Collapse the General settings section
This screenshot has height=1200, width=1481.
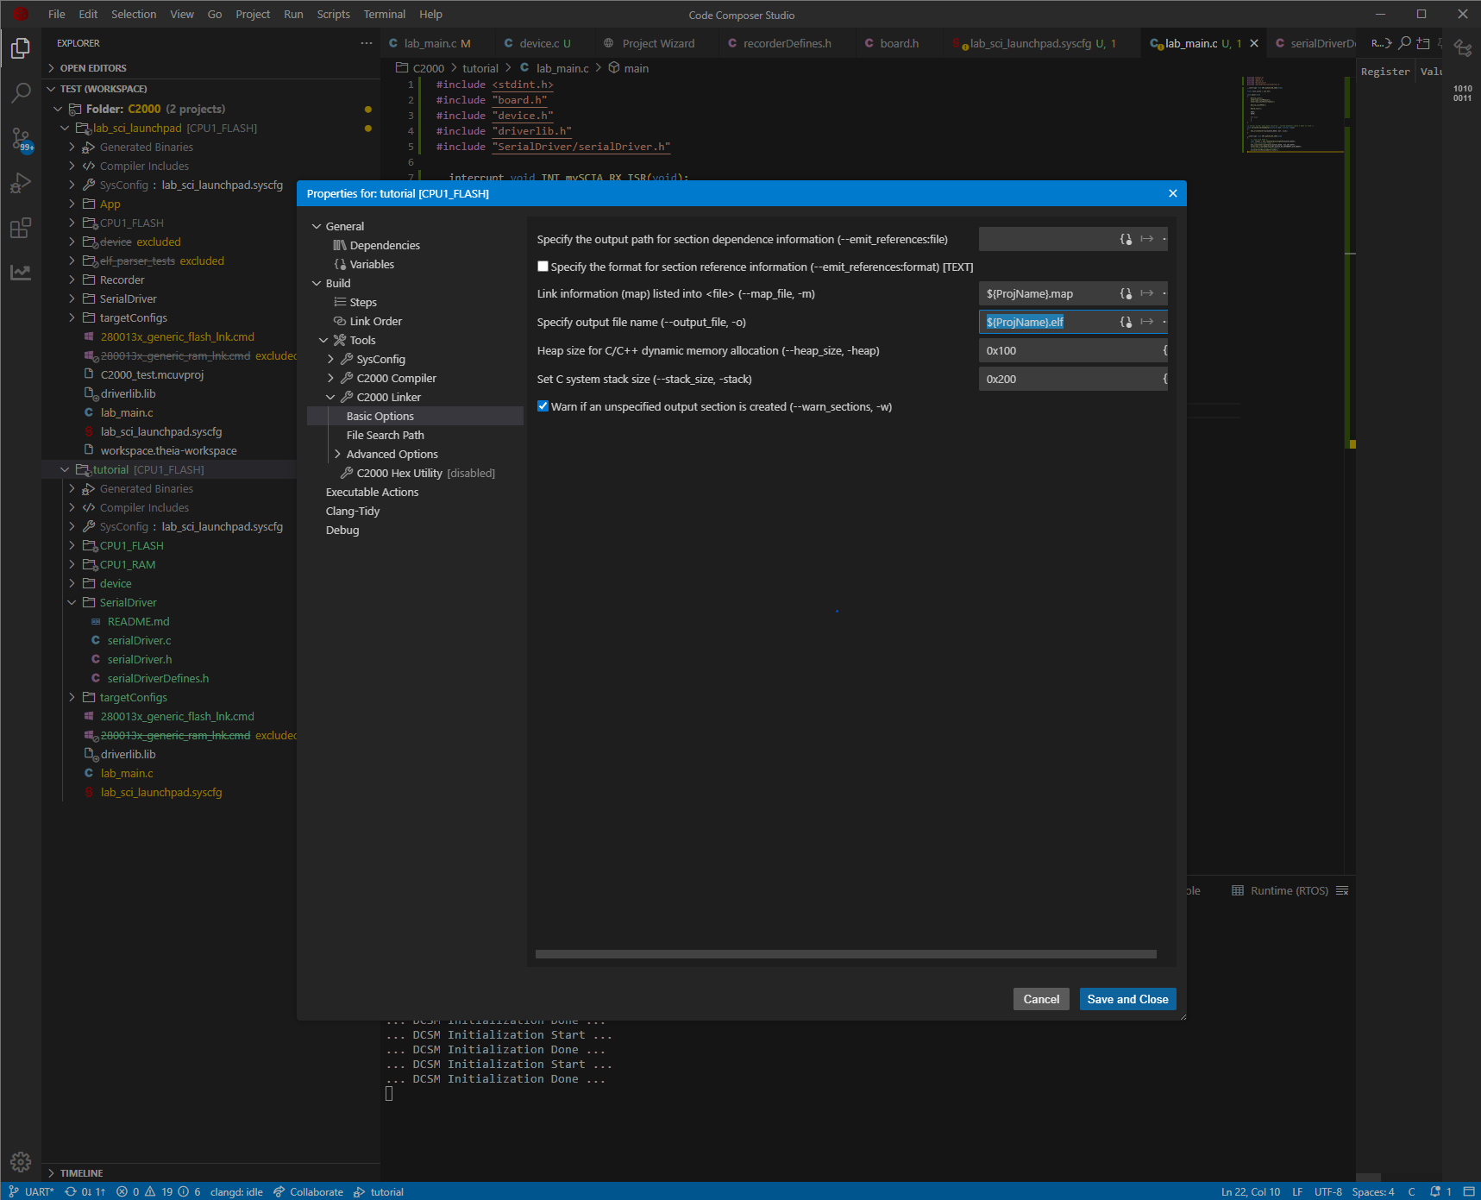pos(317,226)
